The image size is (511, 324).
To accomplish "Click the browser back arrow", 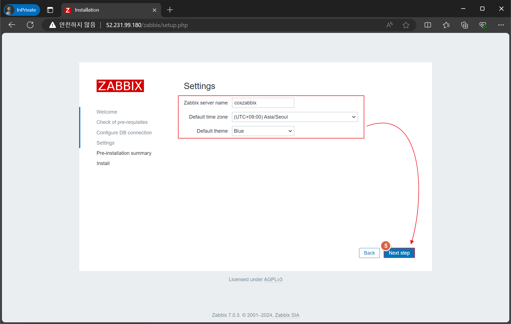I will [12, 25].
